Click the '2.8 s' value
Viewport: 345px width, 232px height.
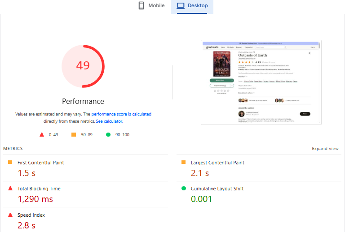(27, 225)
